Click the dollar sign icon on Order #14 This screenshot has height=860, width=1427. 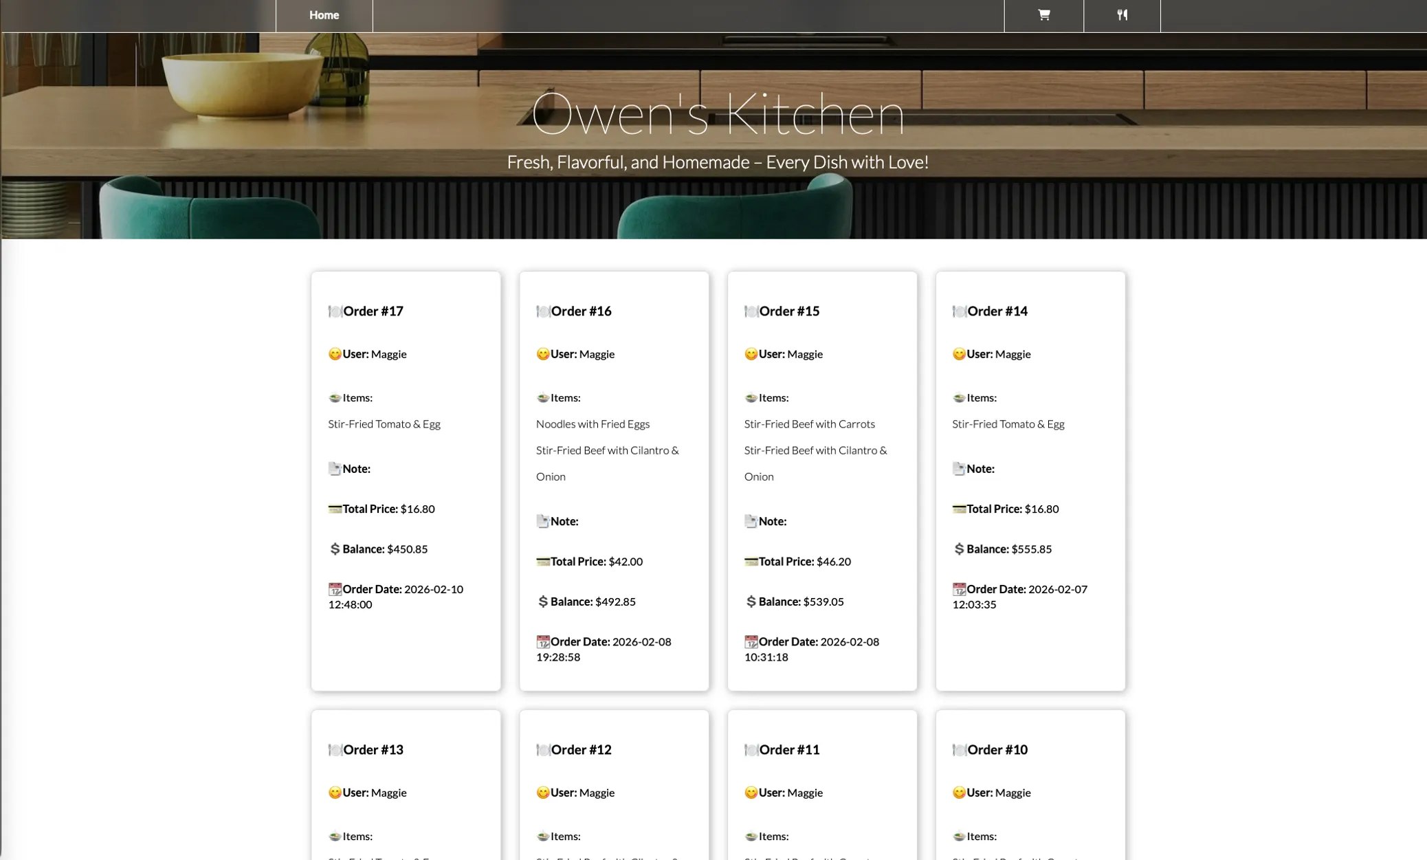(x=959, y=549)
